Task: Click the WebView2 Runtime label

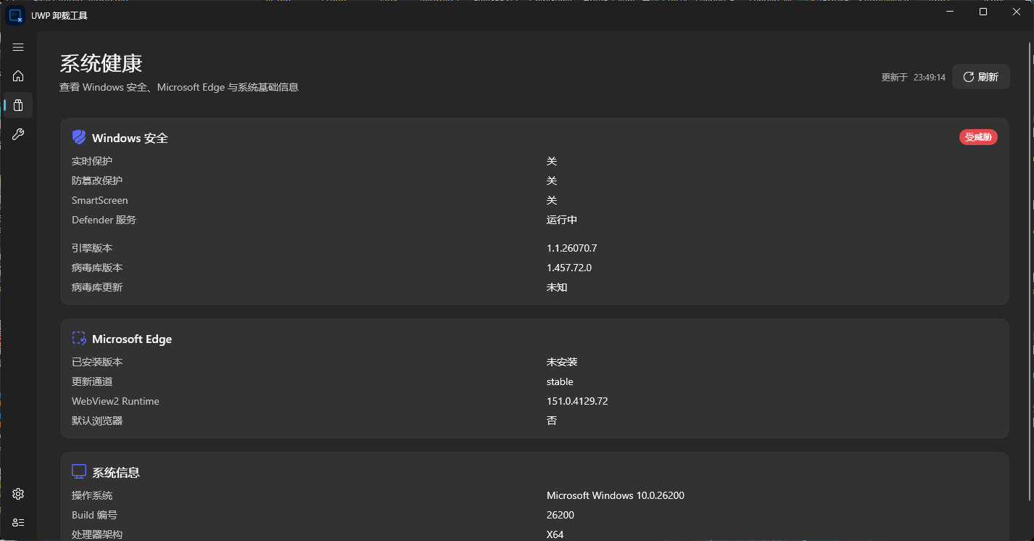Action: point(115,401)
